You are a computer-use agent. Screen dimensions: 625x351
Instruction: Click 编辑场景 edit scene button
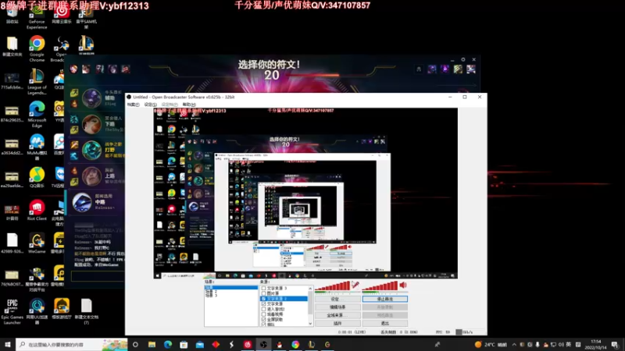tap(337, 307)
